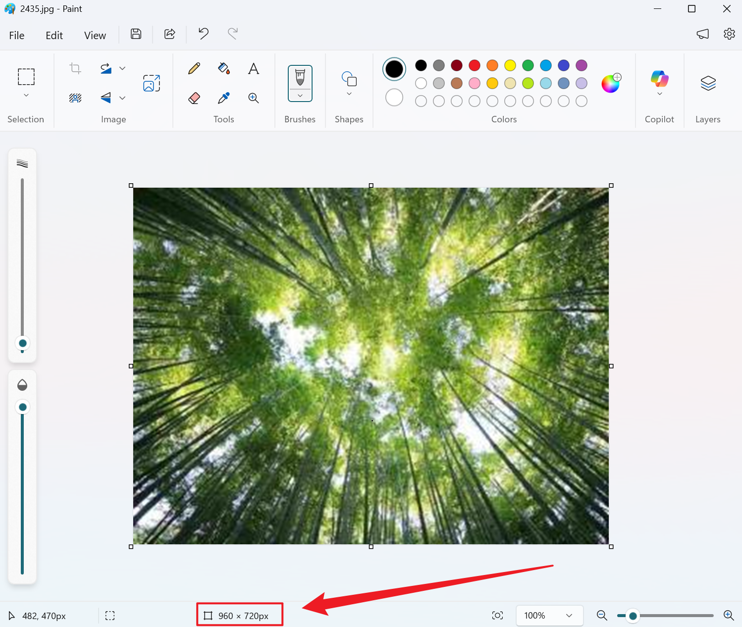
Task: Open the Resize and skew tool
Action: pyautogui.click(x=152, y=83)
